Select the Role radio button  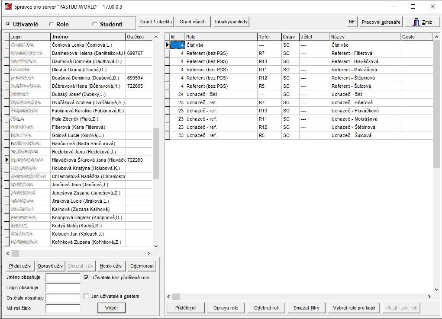point(52,25)
